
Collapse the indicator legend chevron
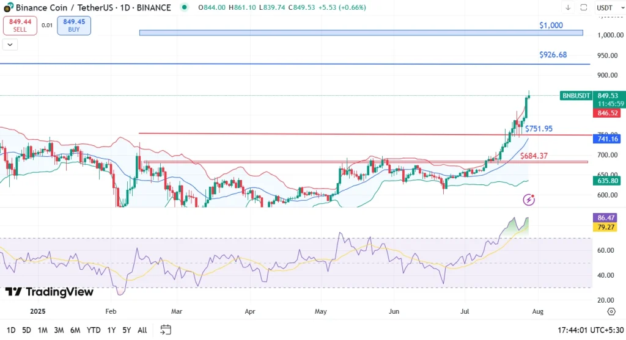point(10,45)
